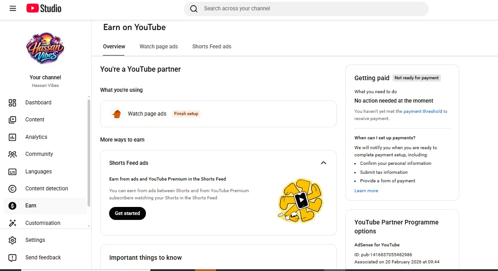Click the Get started button
The image size is (498, 271).
click(x=128, y=213)
